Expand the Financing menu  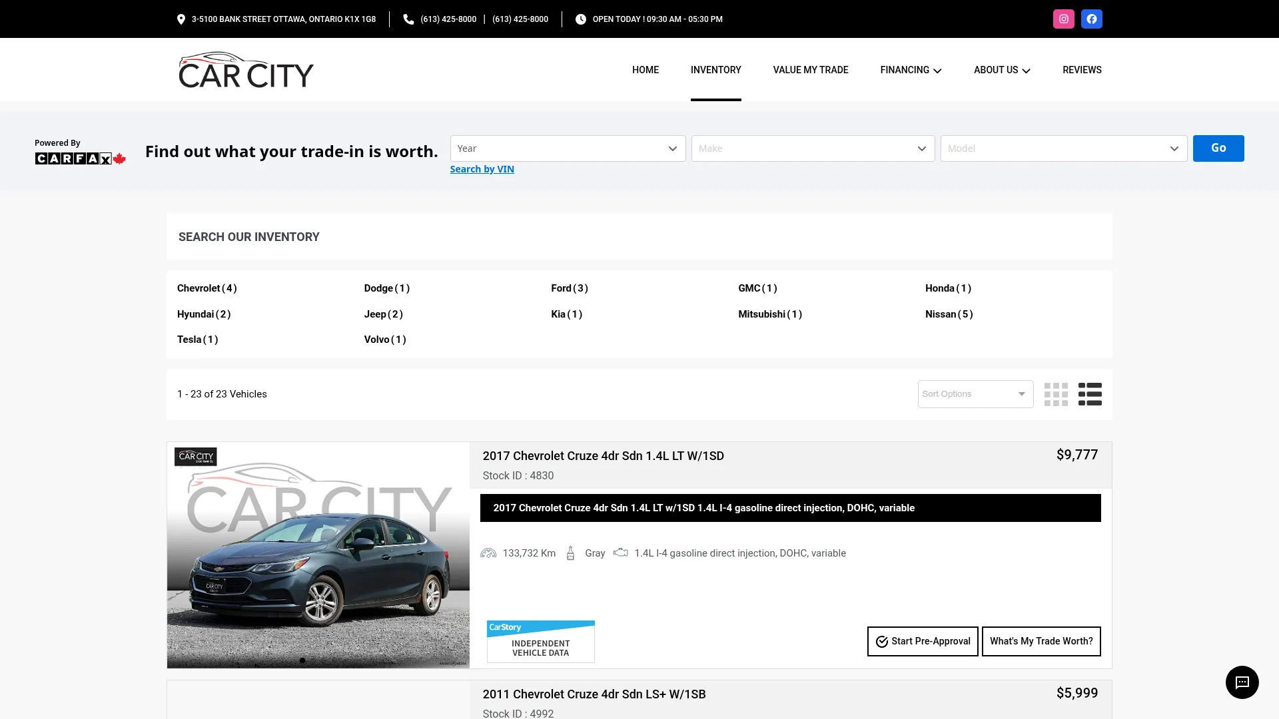click(911, 70)
